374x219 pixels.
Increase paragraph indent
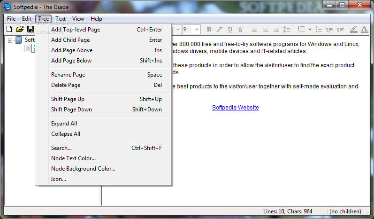pyautogui.click(x=340, y=30)
